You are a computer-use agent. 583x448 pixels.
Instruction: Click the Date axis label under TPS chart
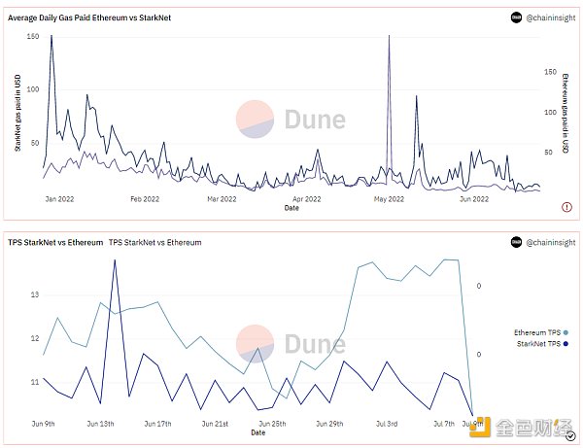point(257,432)
